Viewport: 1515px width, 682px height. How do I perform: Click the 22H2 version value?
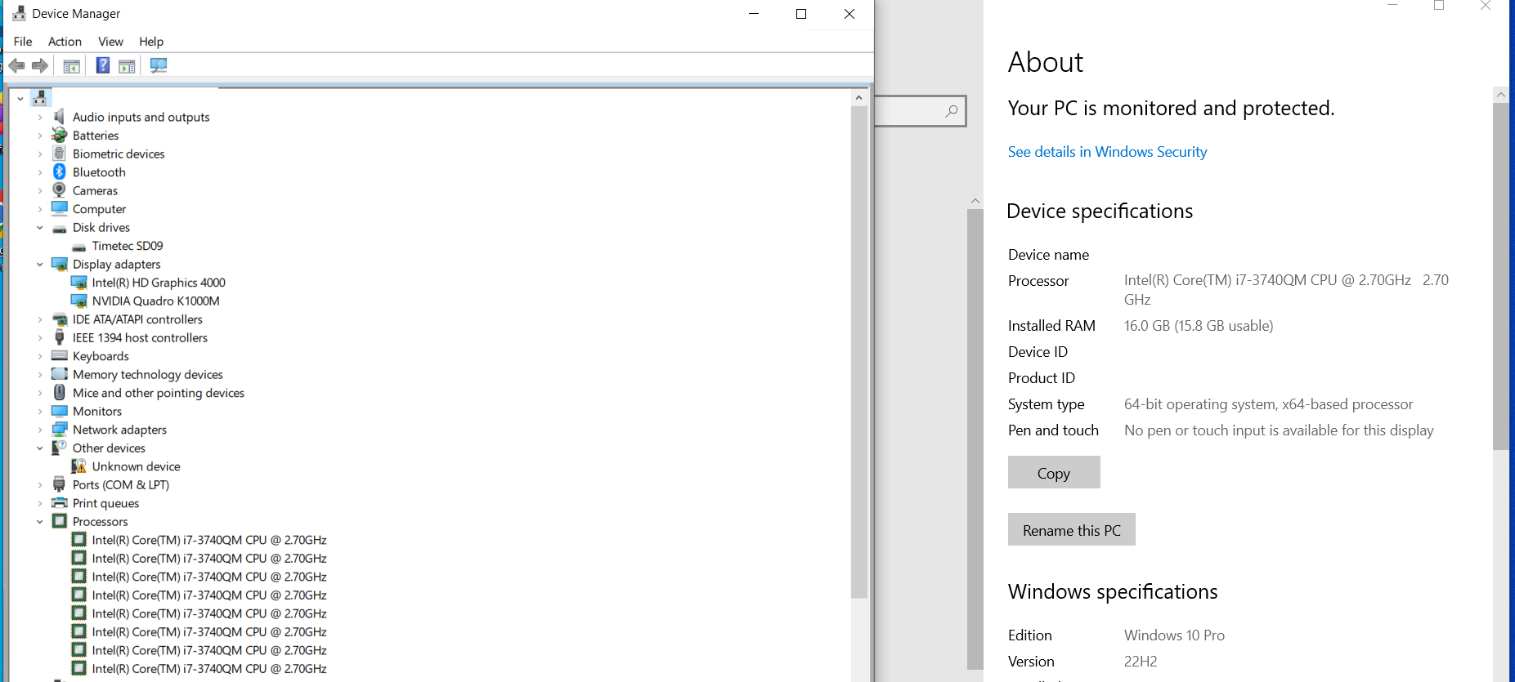point(1141,662)
